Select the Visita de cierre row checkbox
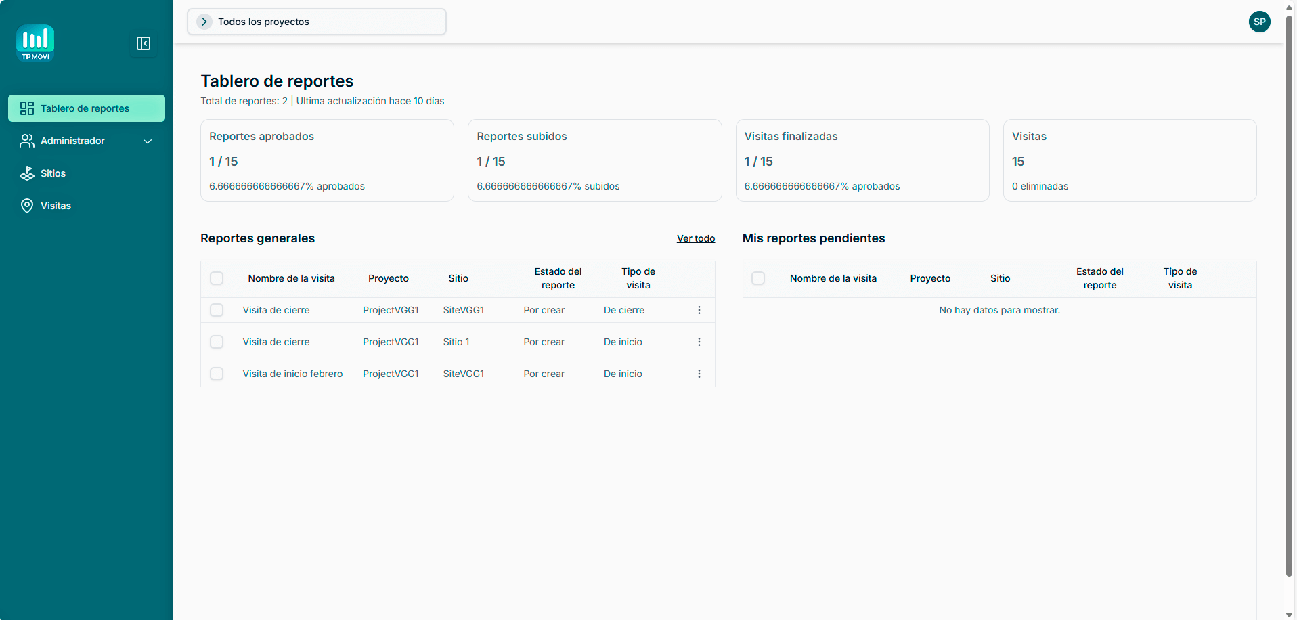This screenshot has width=1297, height=620. [x=217, y=310]
